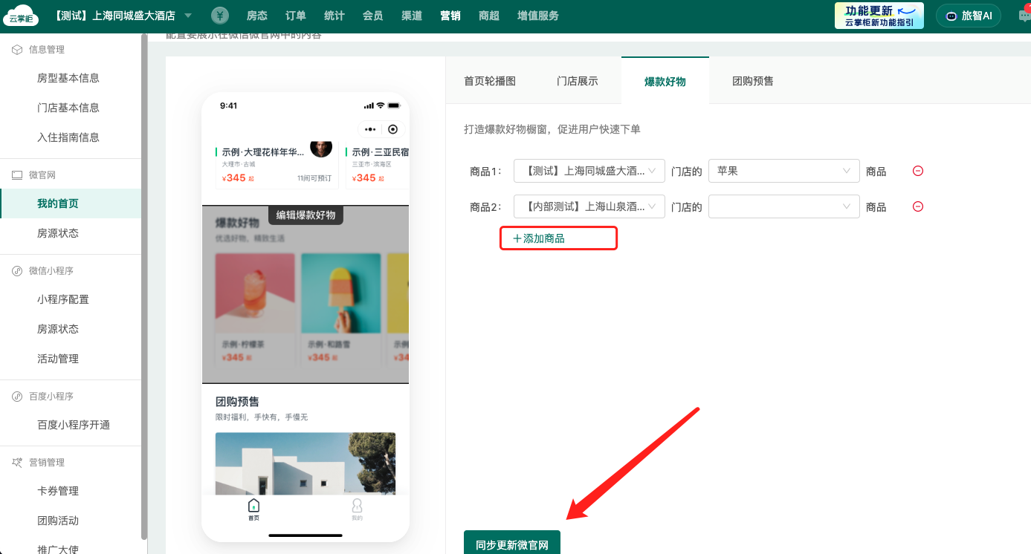This screenshot has width=1031, height=554.
Task: Open 卡券管理 in sidebar
Action: click(x=58, y=491)
